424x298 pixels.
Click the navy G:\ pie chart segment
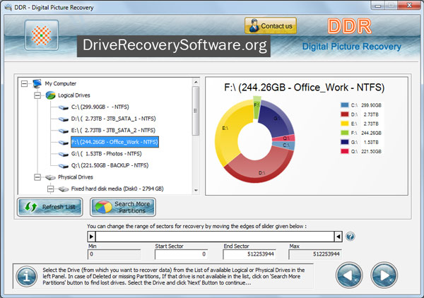[276, 119]
